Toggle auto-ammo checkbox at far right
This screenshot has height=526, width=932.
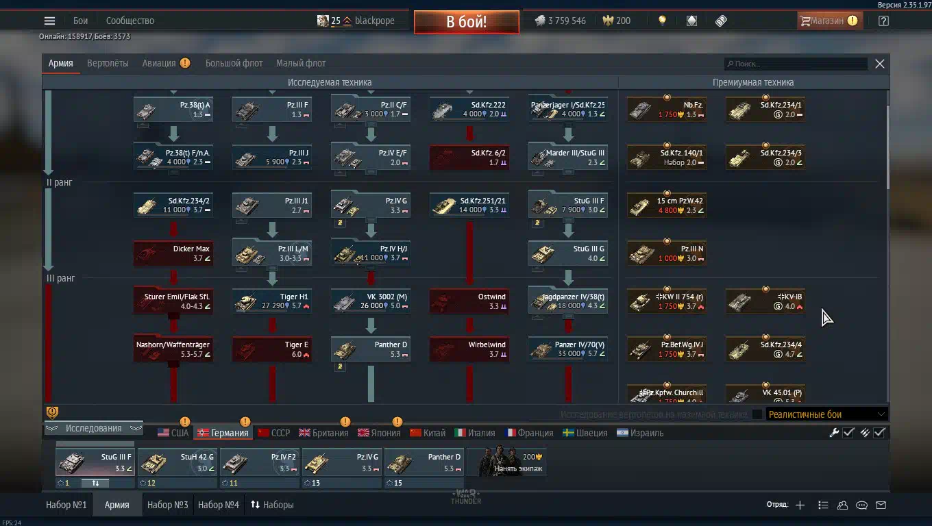[880, 432]
